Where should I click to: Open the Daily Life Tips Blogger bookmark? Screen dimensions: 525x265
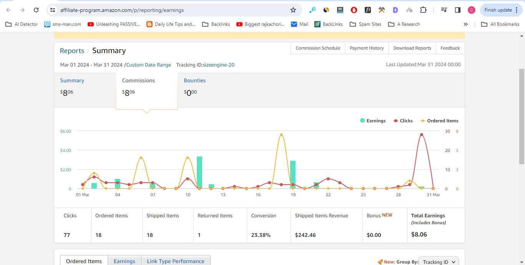coord(171,24)
